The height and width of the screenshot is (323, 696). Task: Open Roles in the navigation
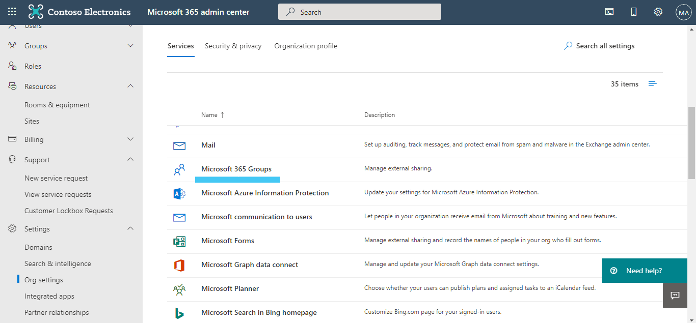pos(33,66)
